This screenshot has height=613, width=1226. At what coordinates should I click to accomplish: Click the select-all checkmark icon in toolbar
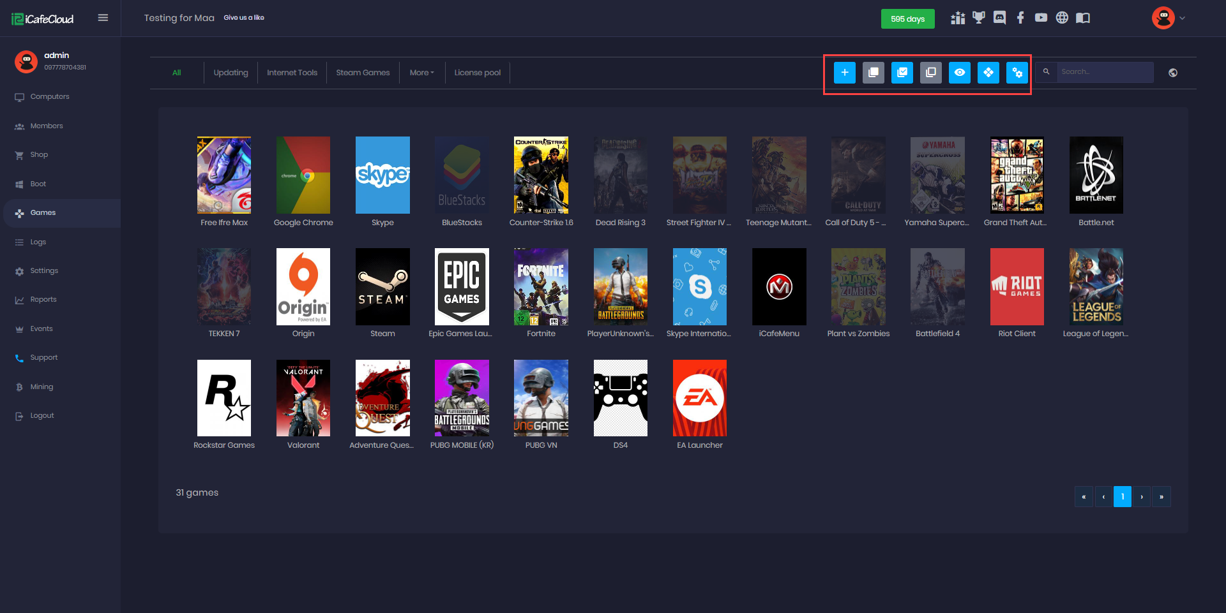pos(902,73)
